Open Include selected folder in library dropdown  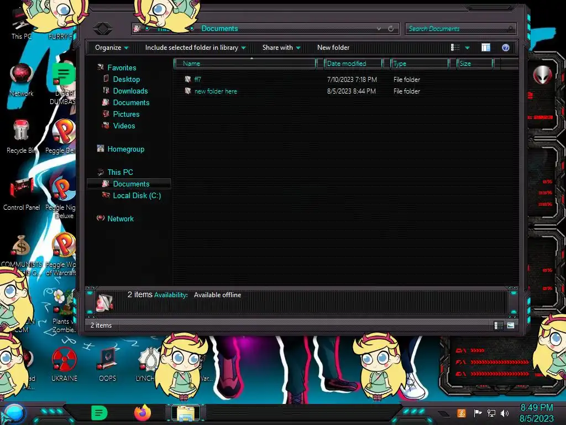[x=195, y=48]
